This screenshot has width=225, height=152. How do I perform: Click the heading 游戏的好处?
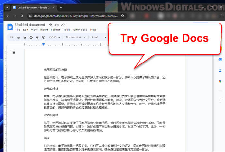point(51,89)
